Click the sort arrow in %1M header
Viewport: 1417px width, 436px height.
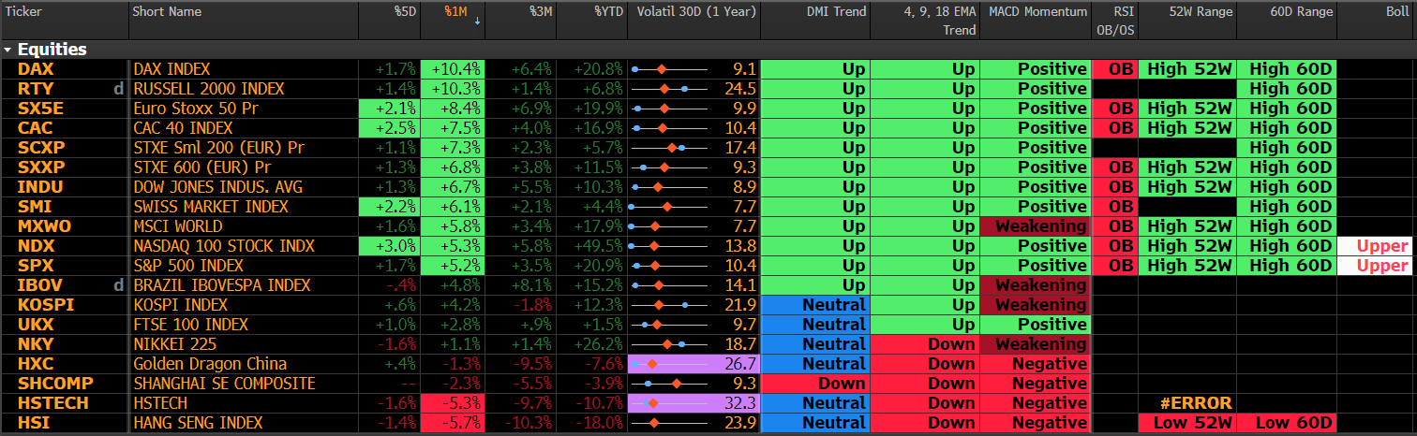(x=477, y=20)
